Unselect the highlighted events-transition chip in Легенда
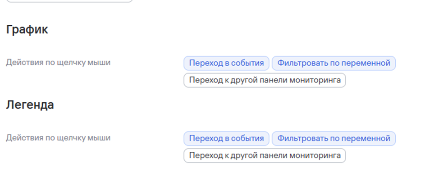439x186 pixels. (x=226, y=138)
